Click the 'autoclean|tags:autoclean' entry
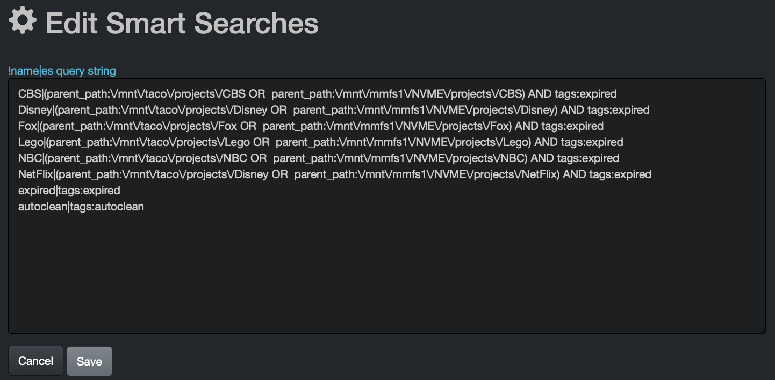The width and height of the screenshot is (775, 380). coord(81,206)
